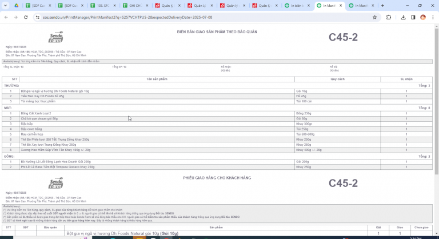Viewport: 439px width, 239px height.
Task: Select row Thịt Bò Phile tươi Trung Đồng
Action: coord(217,140)
